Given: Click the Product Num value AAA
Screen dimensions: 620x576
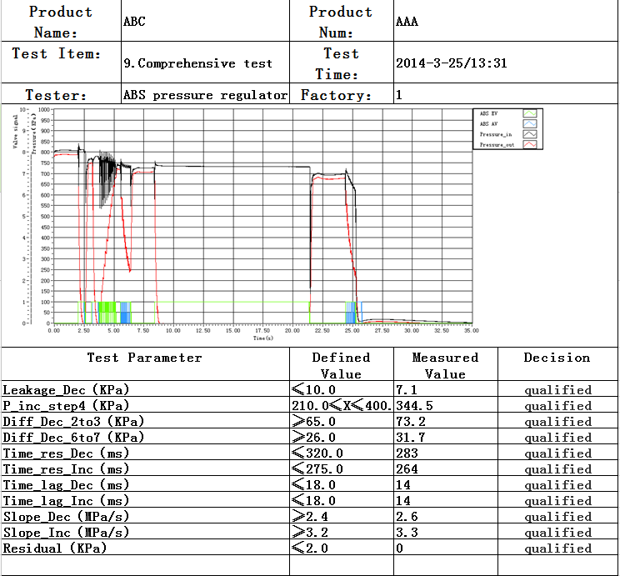Looking at the screenshot, I should pos(407,22).
